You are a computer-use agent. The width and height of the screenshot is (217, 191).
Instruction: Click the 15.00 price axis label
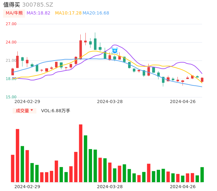(x=11, y=97)
